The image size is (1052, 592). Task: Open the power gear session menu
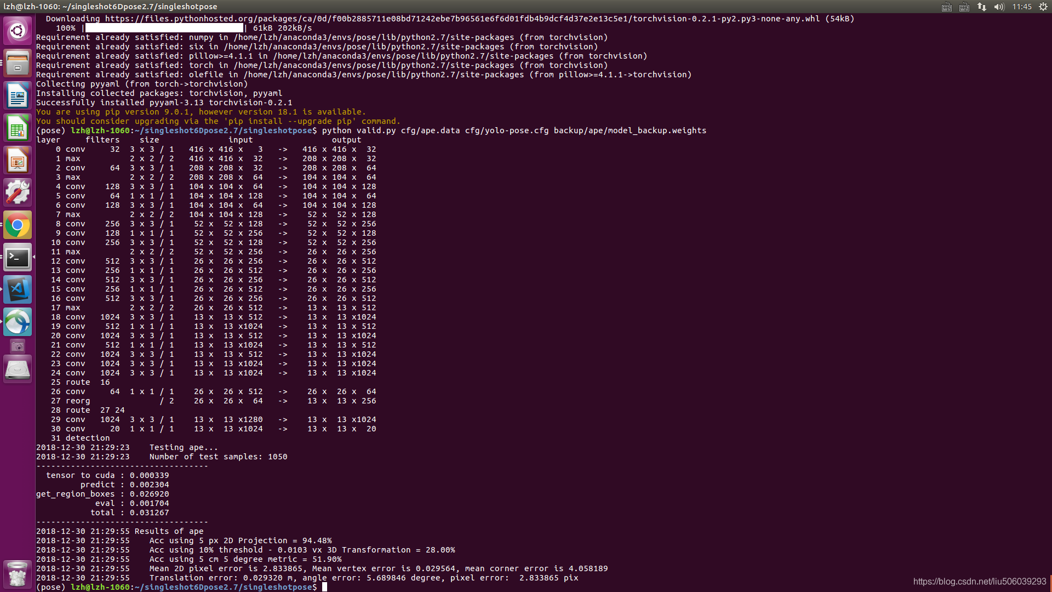(1043, 7)
